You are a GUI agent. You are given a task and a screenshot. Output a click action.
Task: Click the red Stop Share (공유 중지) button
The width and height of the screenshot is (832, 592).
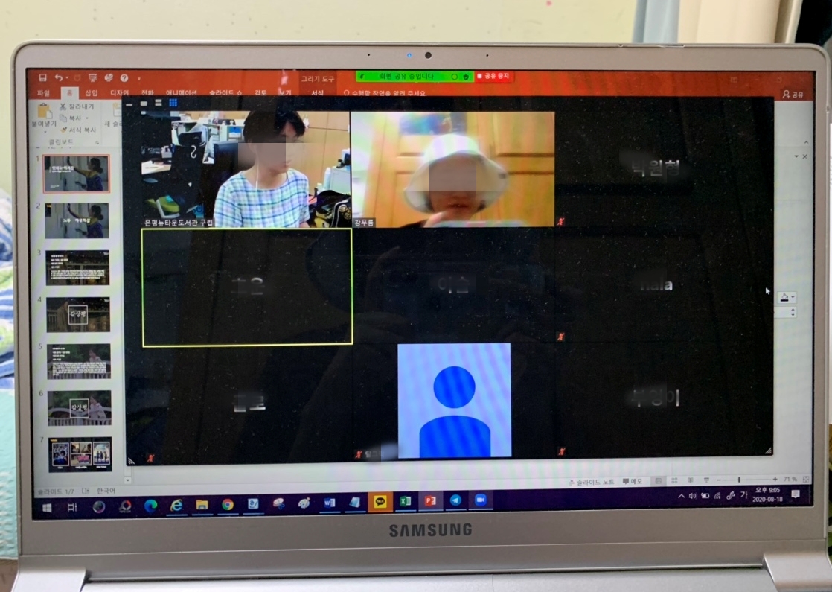(x=494, y=76)
